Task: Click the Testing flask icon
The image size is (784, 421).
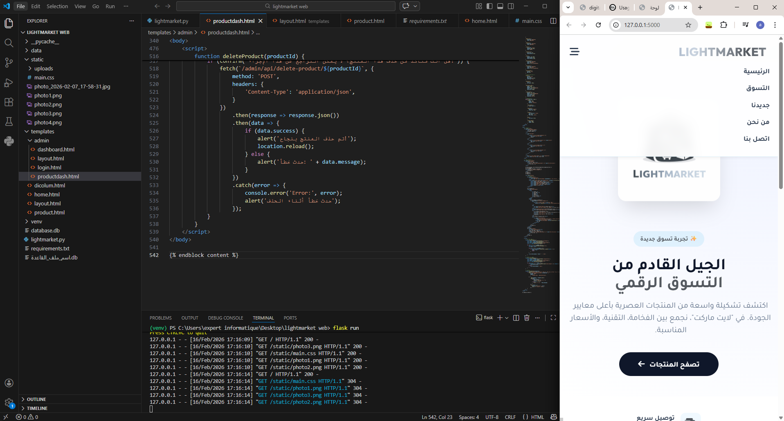Action: [9, 122]
